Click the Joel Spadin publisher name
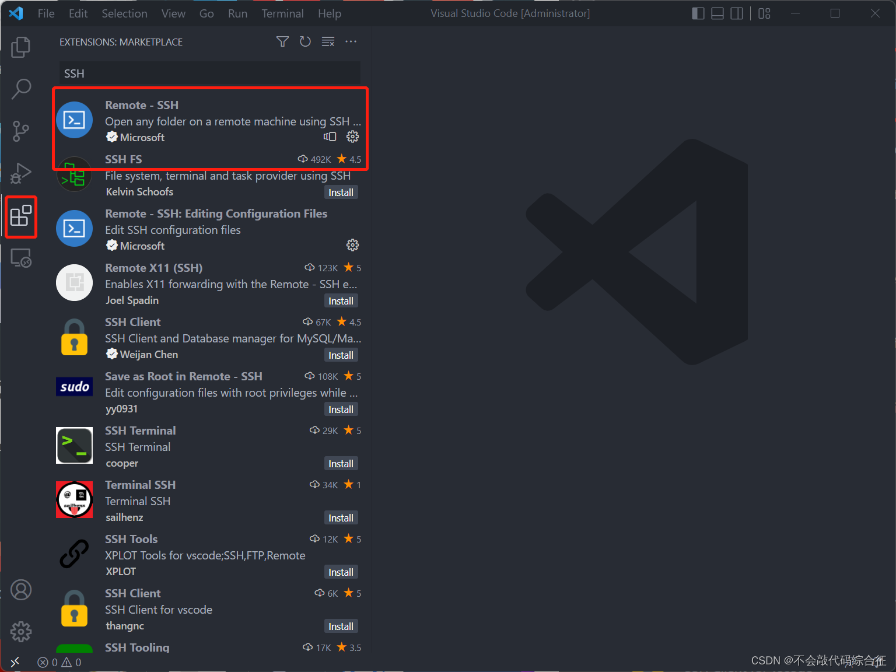This screenshot has width=896, height=672. pos(132,300)
